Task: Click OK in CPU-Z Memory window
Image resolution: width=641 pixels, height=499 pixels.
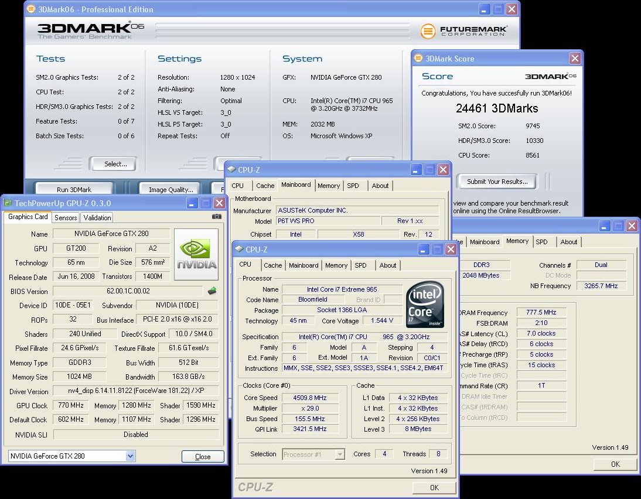Action: (x=615, y=464)
